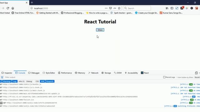
Task: Switch to the Inspector devtools tab
Action: click(x=7, y=73)
